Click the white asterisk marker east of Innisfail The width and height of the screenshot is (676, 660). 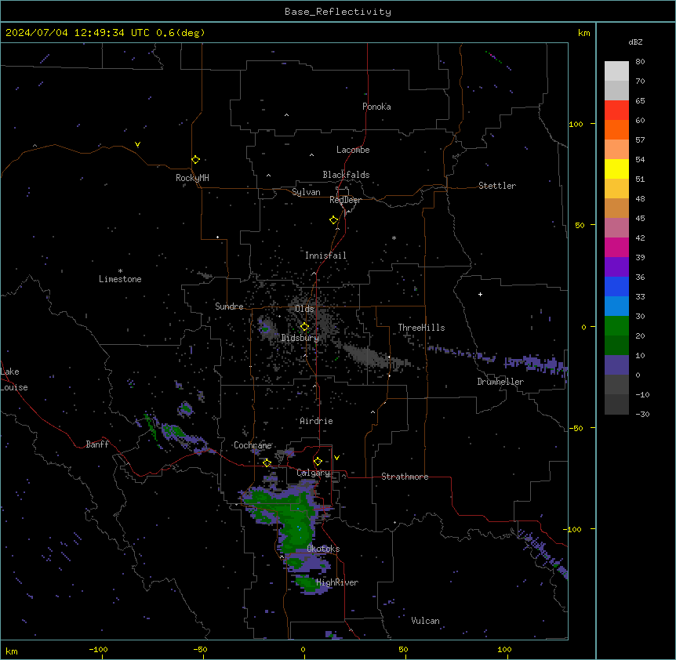394,238
